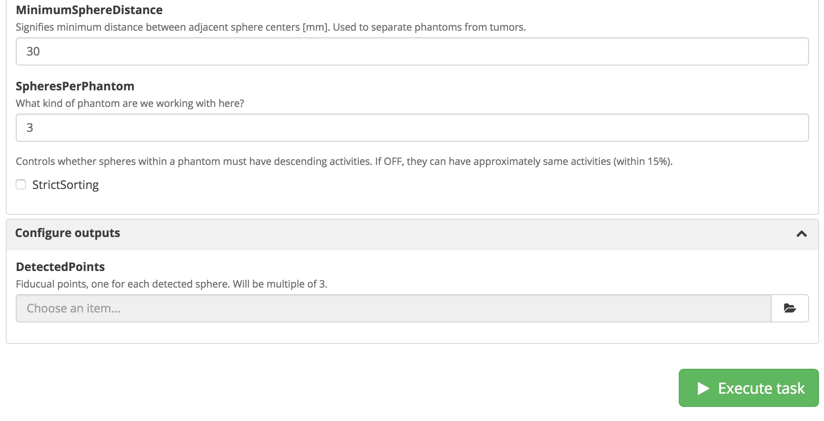
Task: Click the StrictSorting label text
Action: tap(65, 185)
